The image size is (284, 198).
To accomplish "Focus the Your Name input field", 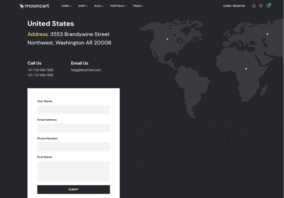I will pyautogui.click(x=74, y=110).
